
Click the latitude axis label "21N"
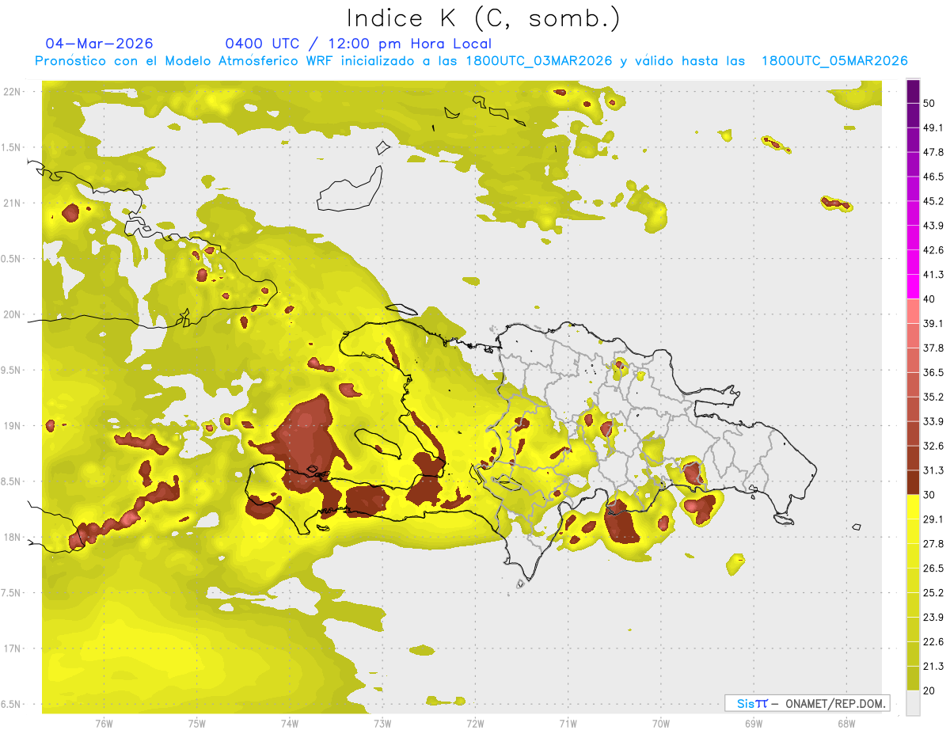12,203
